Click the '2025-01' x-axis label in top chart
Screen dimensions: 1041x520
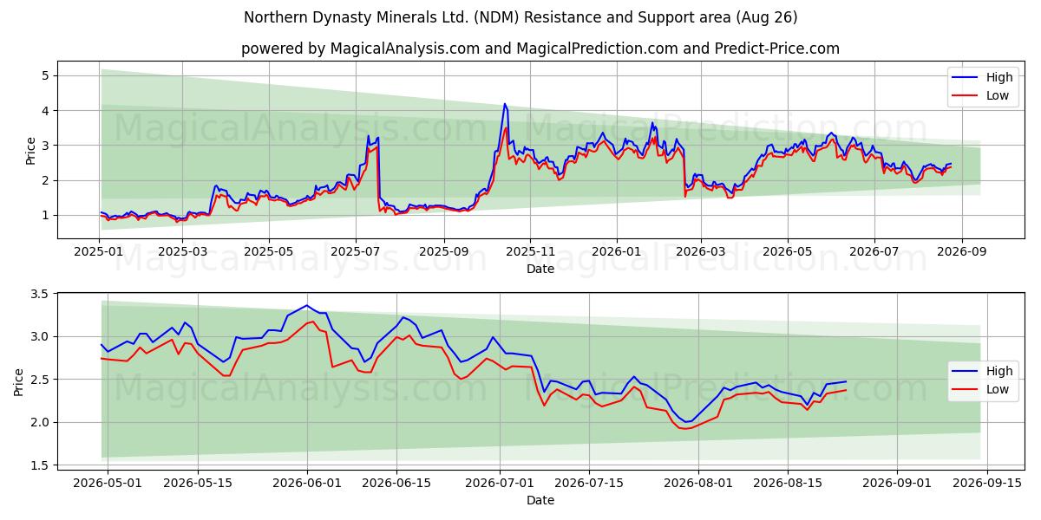[x=100, y=251]
